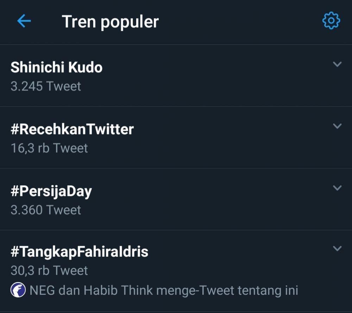
Task: Go back using the arrow icon
Action: pyautogui.click(x=24, y=21)
